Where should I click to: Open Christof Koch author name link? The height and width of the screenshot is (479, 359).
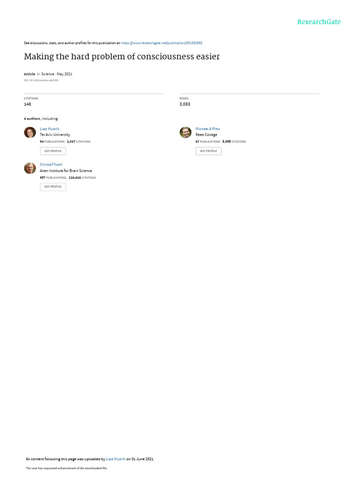(51, 164)
